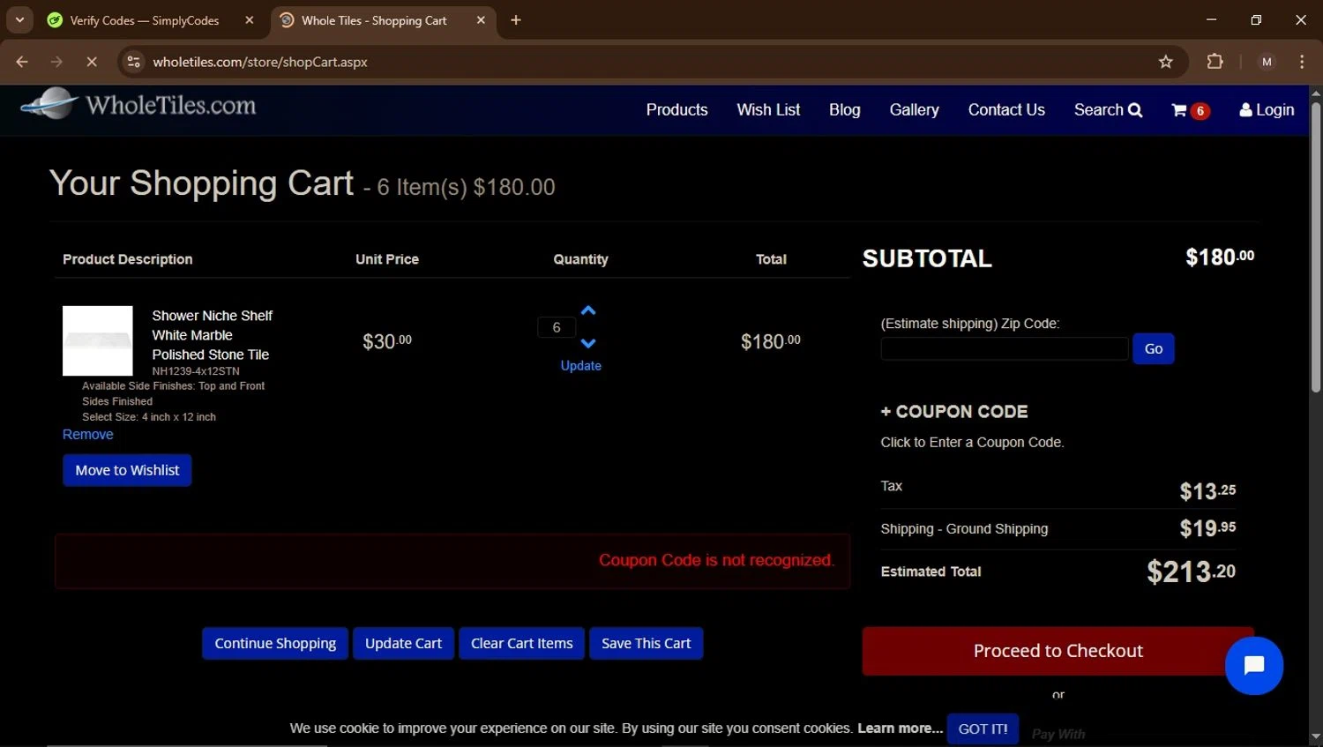Open a new browser tab

516,20
